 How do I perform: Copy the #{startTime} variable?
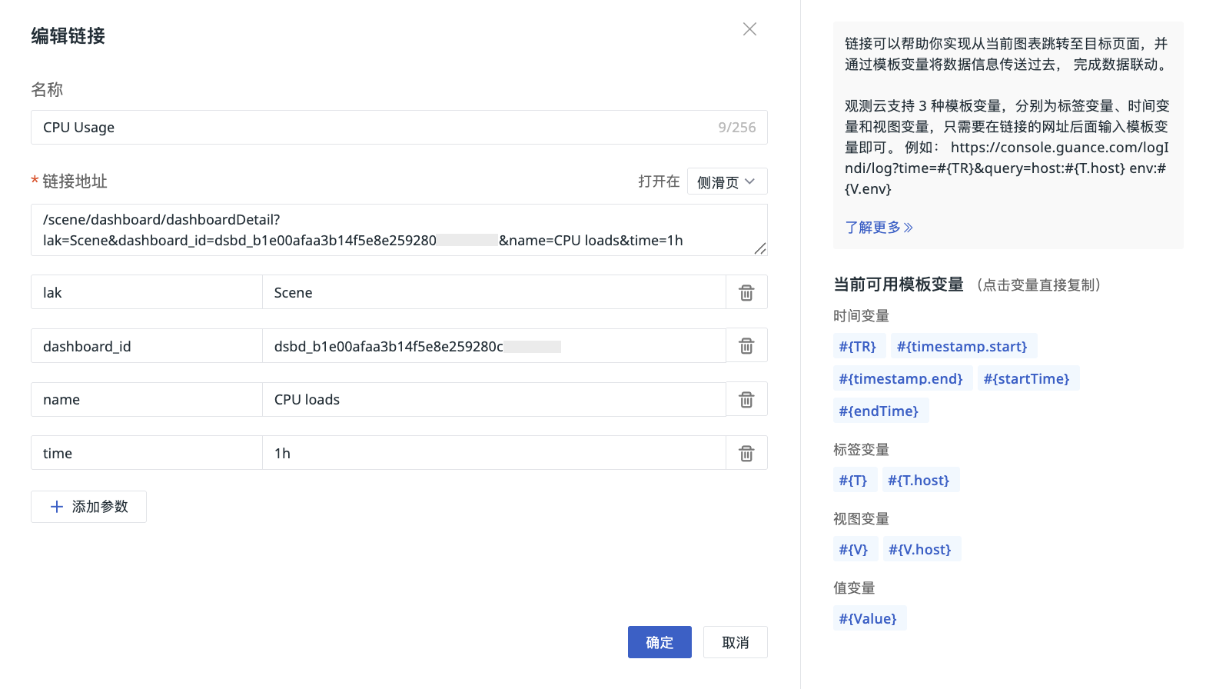point(1027,378)
